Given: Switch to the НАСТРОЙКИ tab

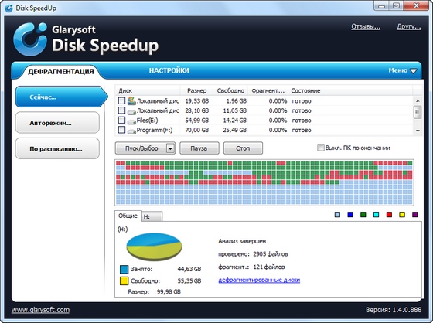Looking at the screenshot, I should (169, 70).
